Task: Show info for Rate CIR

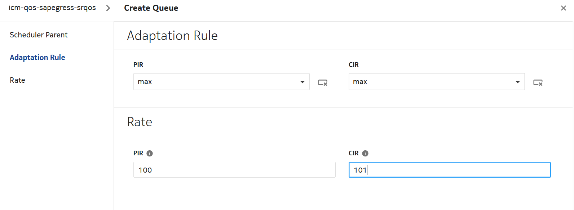Action: coord(365,153)
